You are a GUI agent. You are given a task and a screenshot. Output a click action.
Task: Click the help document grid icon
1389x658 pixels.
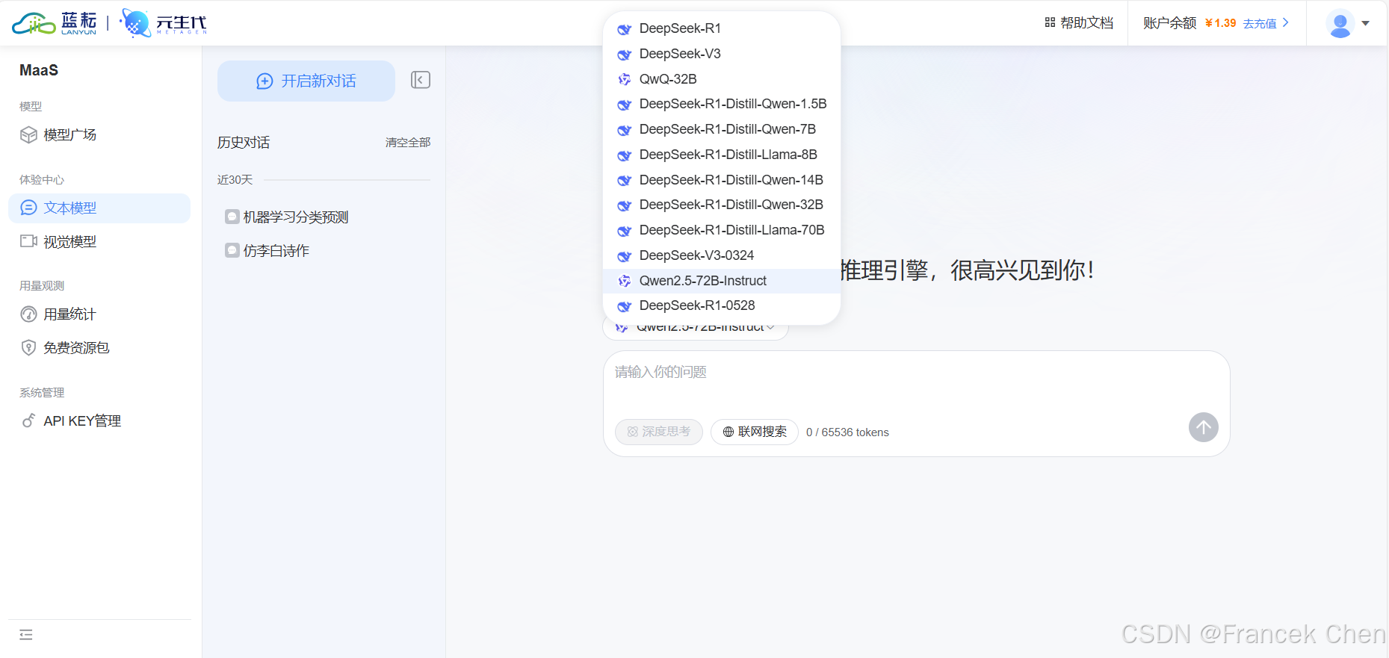1050,22
